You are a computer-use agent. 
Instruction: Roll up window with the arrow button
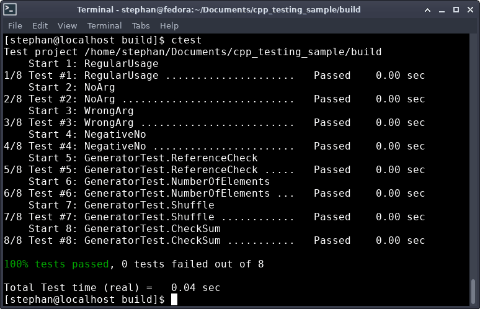click(x=428, y=10)
